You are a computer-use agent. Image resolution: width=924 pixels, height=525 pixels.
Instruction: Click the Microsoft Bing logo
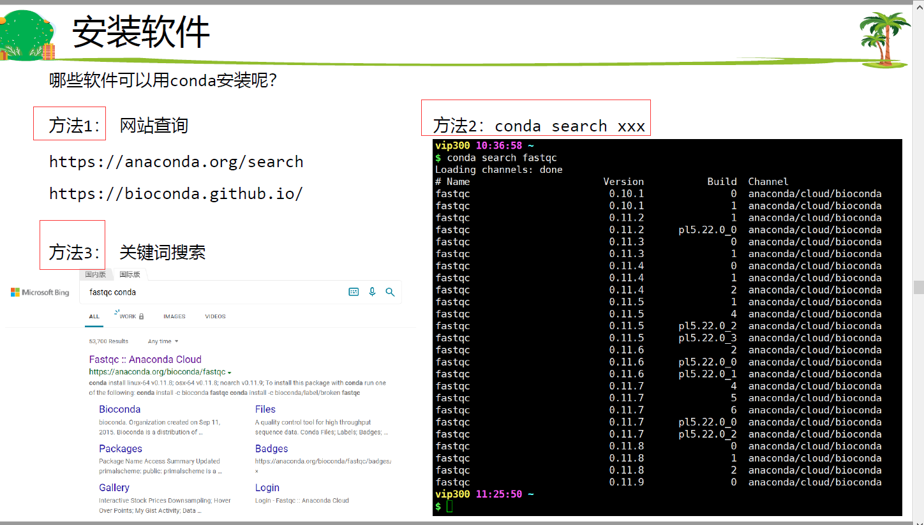point(40,292)
